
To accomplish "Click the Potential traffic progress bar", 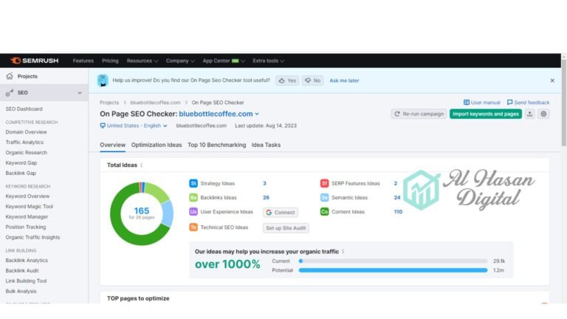I will point(393,270).
